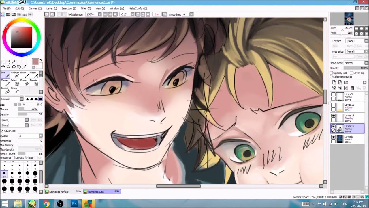The image size is (369, 208).
Task: Open the rotation angle -010° dropdown
Action: click(x=133, y=14)
